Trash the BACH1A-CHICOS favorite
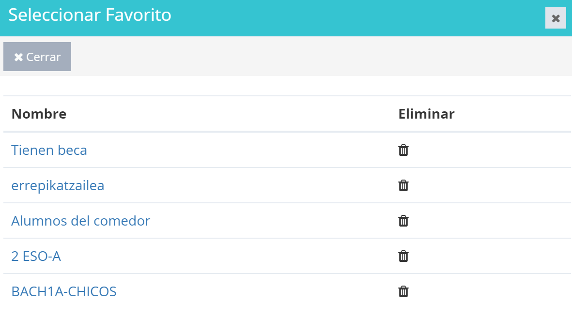 [x=403, y=292]
